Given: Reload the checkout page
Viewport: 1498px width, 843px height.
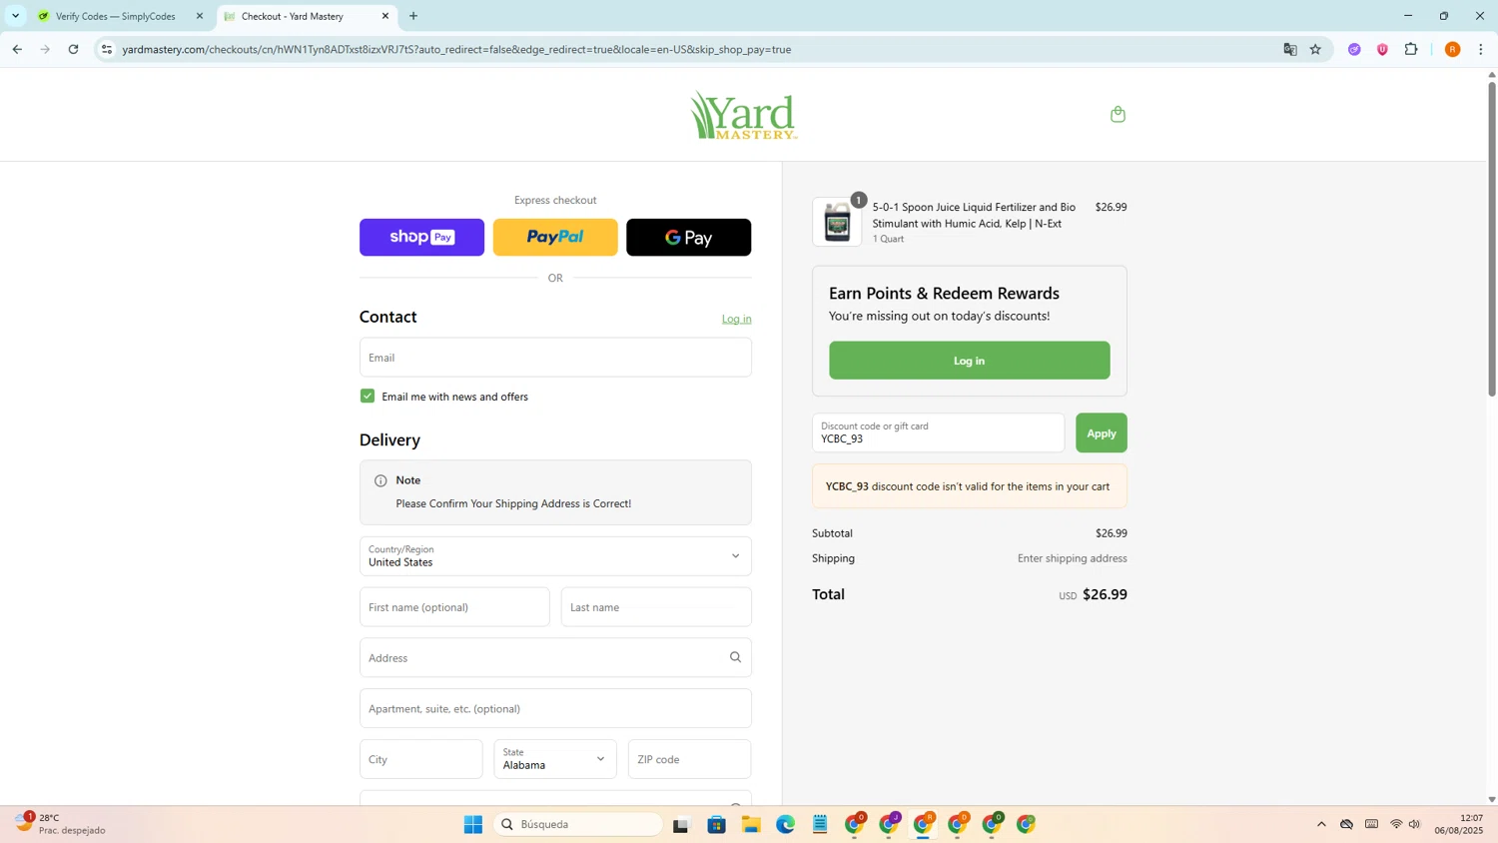Looking at the screenshot, I should tap(73, 49).
